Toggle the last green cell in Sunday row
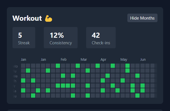 click(x=138, y=96)
